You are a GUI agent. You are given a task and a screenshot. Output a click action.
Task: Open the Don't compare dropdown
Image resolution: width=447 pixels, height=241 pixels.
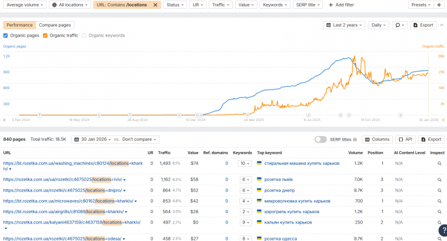(x=139, y=140)
